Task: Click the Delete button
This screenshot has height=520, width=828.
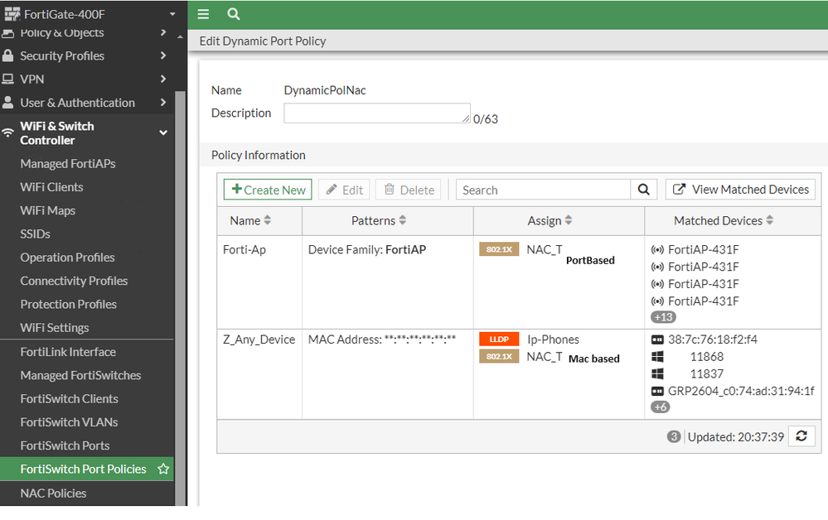Action: pyautogui.click(x=409, y=190)
